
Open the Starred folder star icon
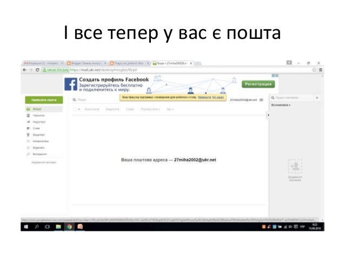pyautogui.click(x=28, y=148)
